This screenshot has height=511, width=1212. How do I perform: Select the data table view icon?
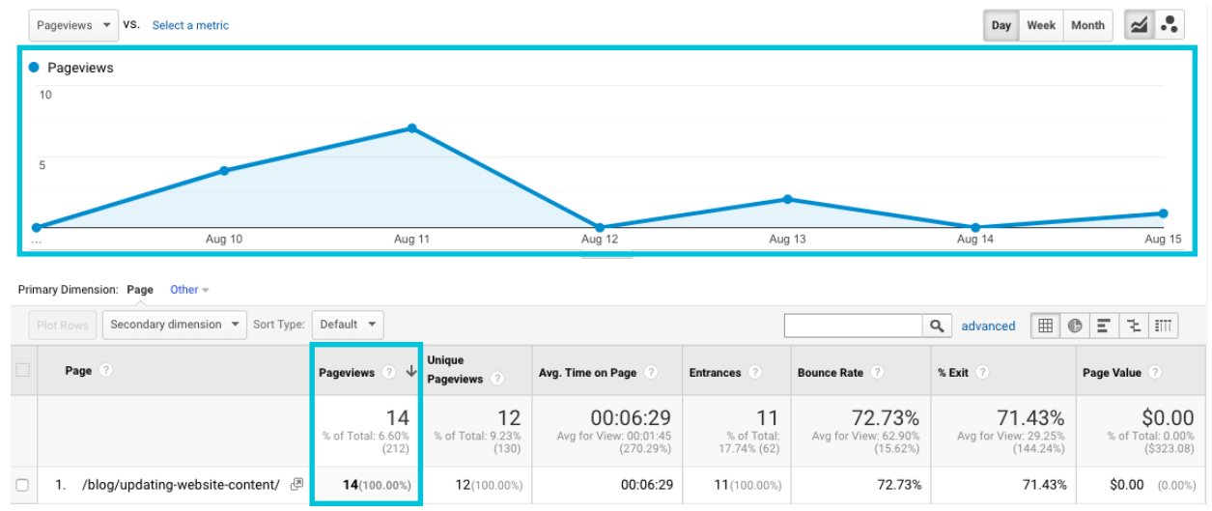pyautogui.click(x=1045, y=326)
